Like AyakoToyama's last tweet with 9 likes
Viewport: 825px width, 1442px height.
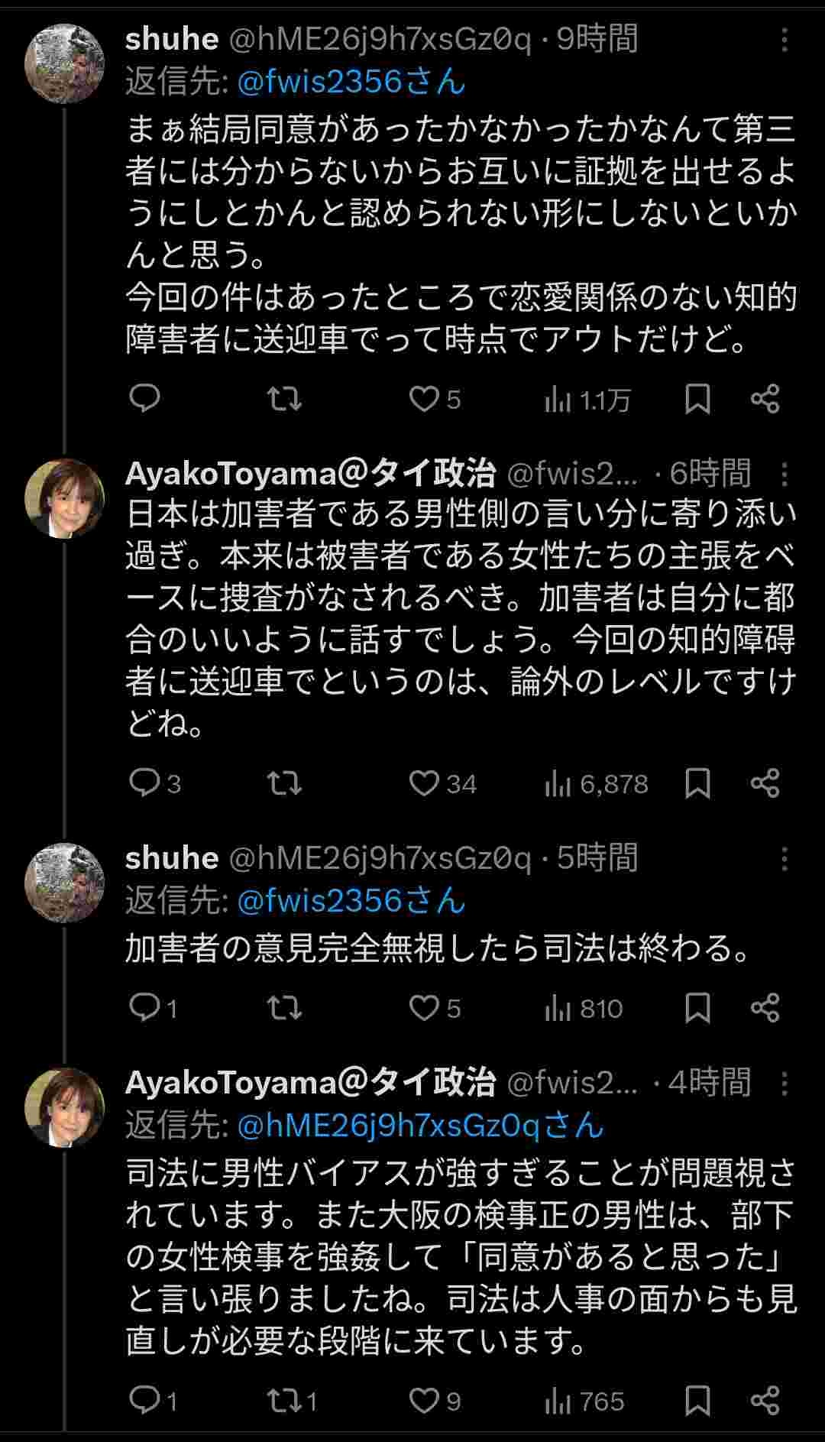pyautogui.click(x=424, y=1401)
